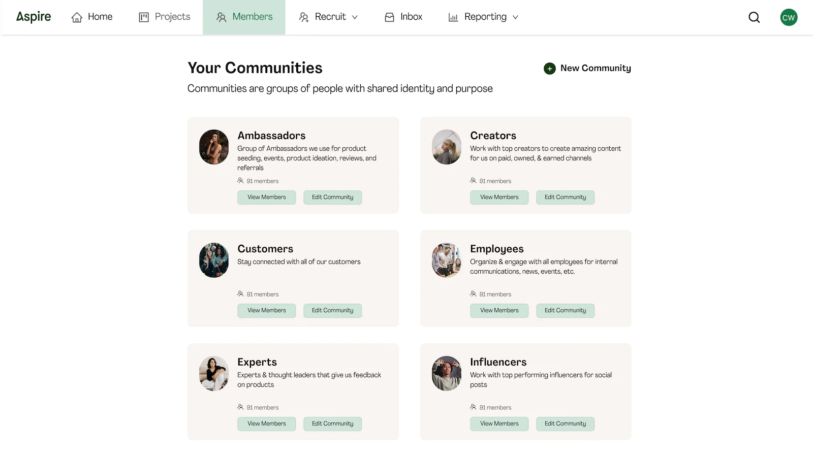Click the Experts members count icon
813x457 pixels.
click(240, 407)
